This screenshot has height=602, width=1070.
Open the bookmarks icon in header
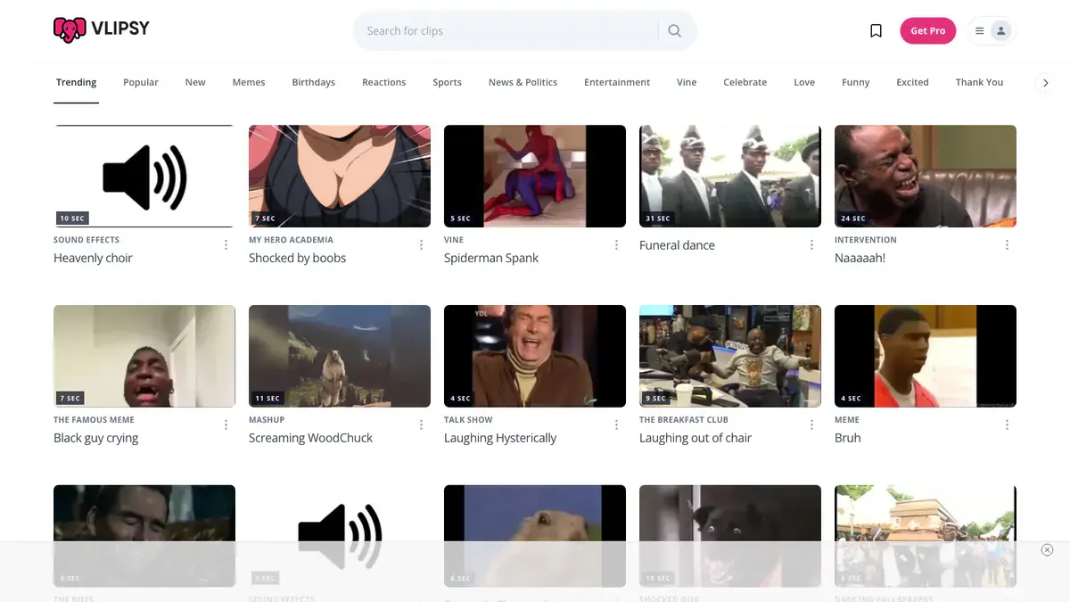(x=876, y=30)
